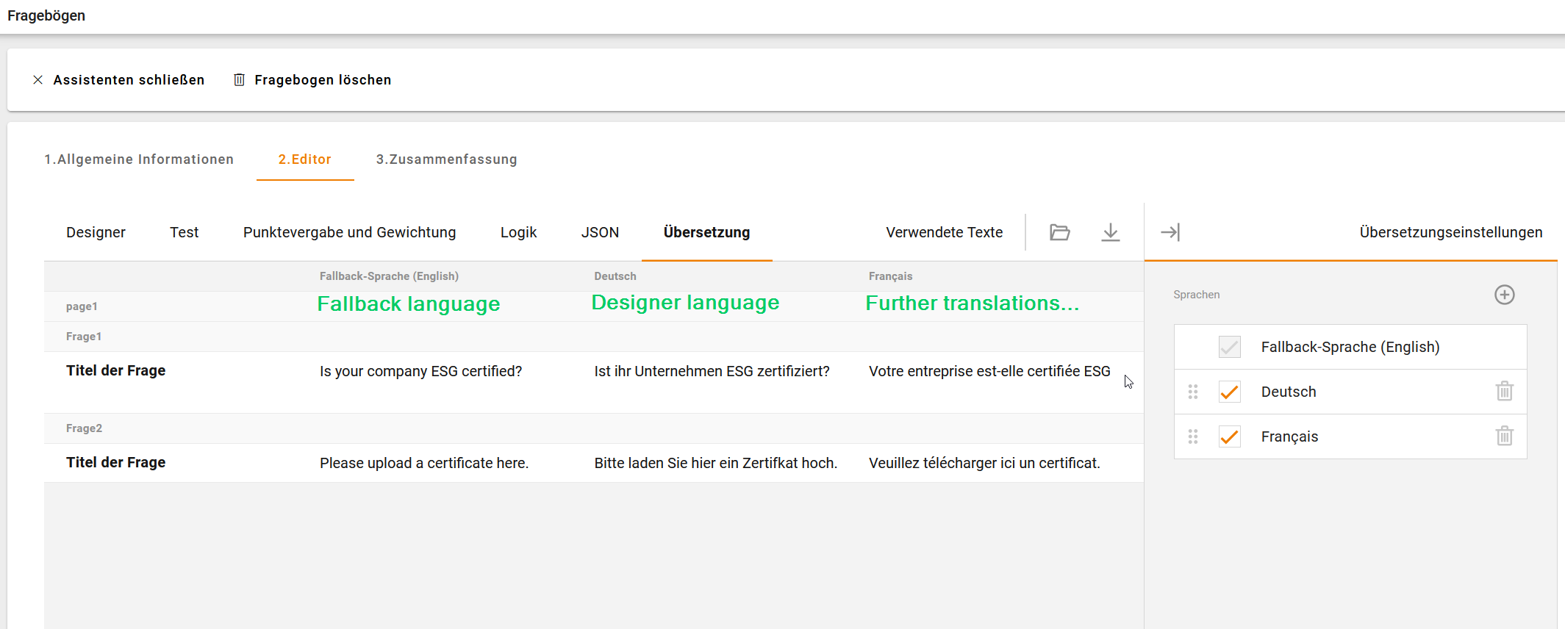Edit the German text 'Ist ihr Unternehmen ESG zertifiziert?'

(x=712, y=371)
